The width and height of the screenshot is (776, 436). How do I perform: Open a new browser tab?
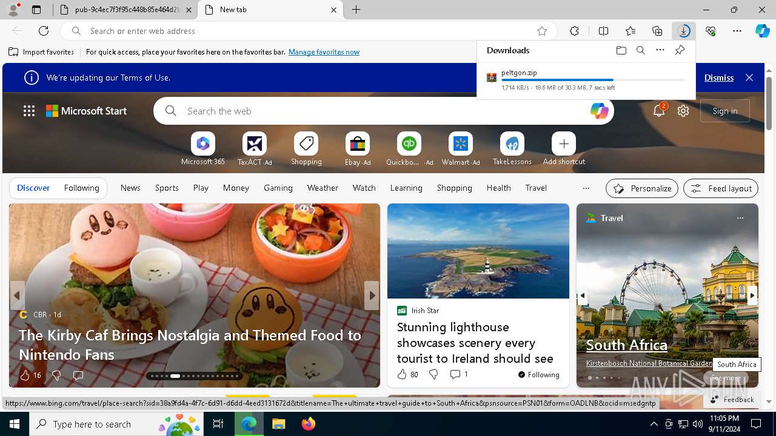click(x=356, y=10)
